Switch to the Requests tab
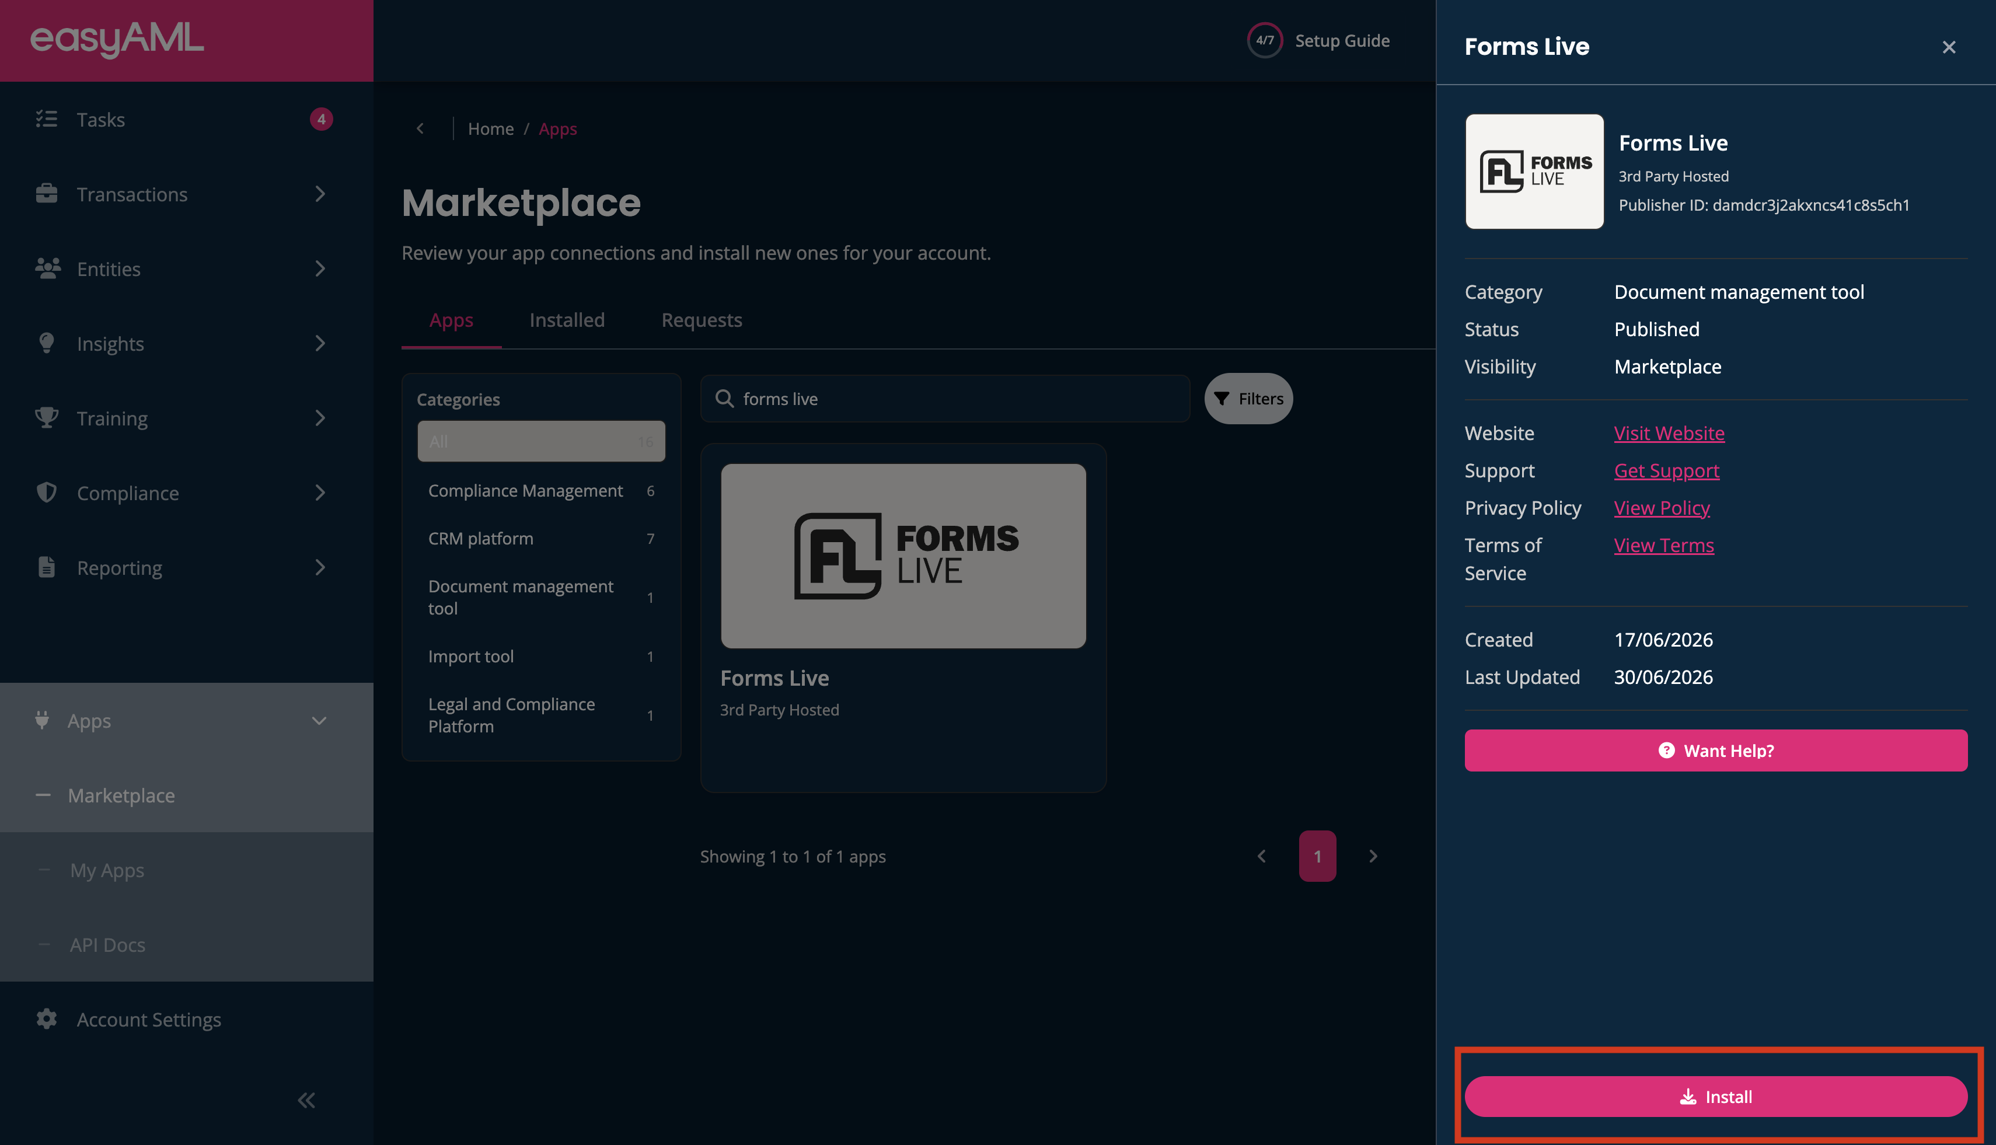1996x1145 pixels. pos(702,320)
